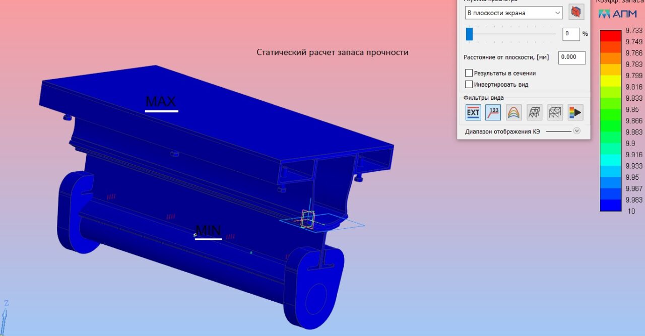Enable 'Результаты в сечении' checkbox

[x=469, y=73]
